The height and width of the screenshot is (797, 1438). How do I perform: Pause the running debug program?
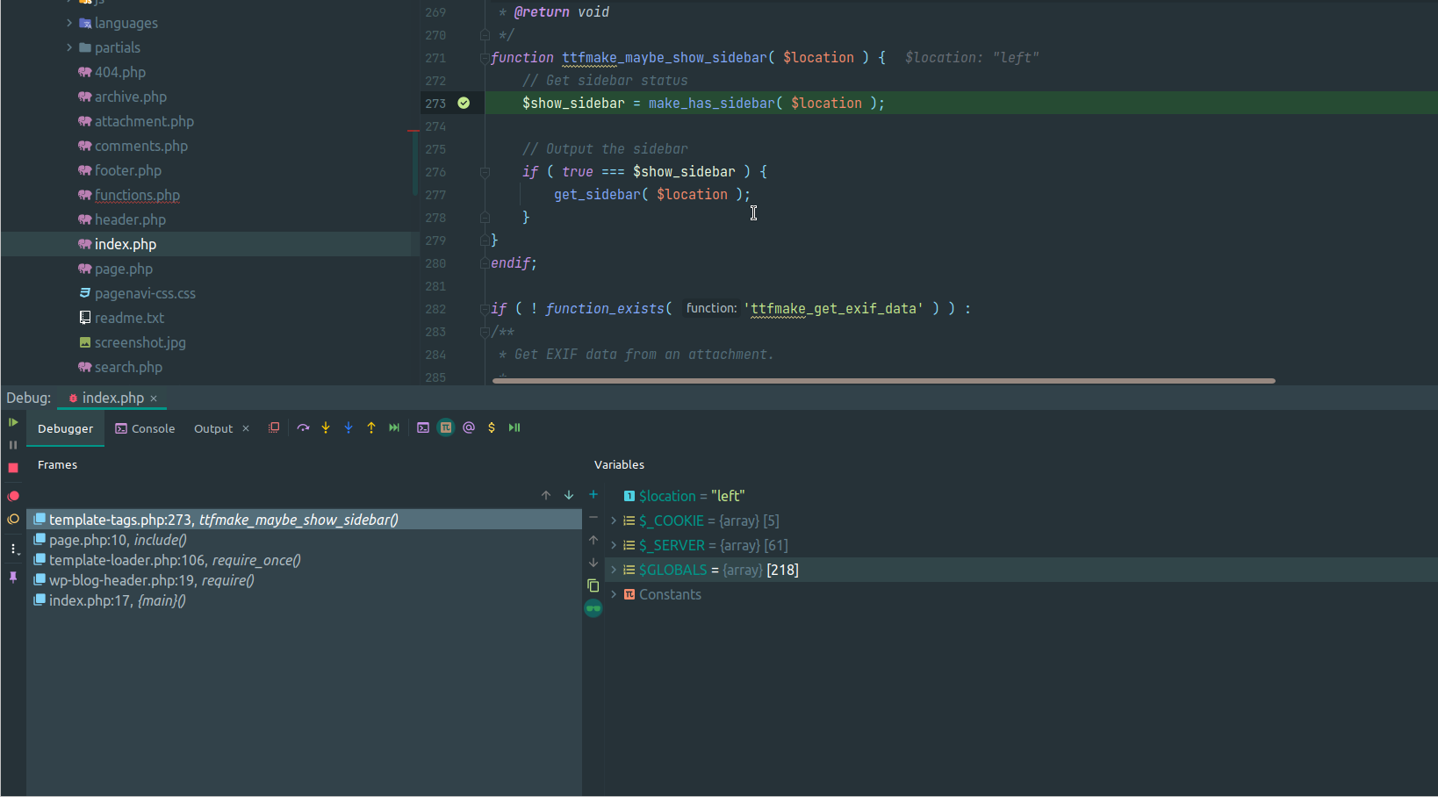pos(13,445)
